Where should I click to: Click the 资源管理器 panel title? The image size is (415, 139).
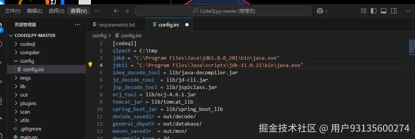coord(25,25)
